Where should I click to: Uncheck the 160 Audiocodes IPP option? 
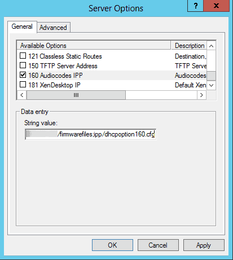click(x=23, y=75)
